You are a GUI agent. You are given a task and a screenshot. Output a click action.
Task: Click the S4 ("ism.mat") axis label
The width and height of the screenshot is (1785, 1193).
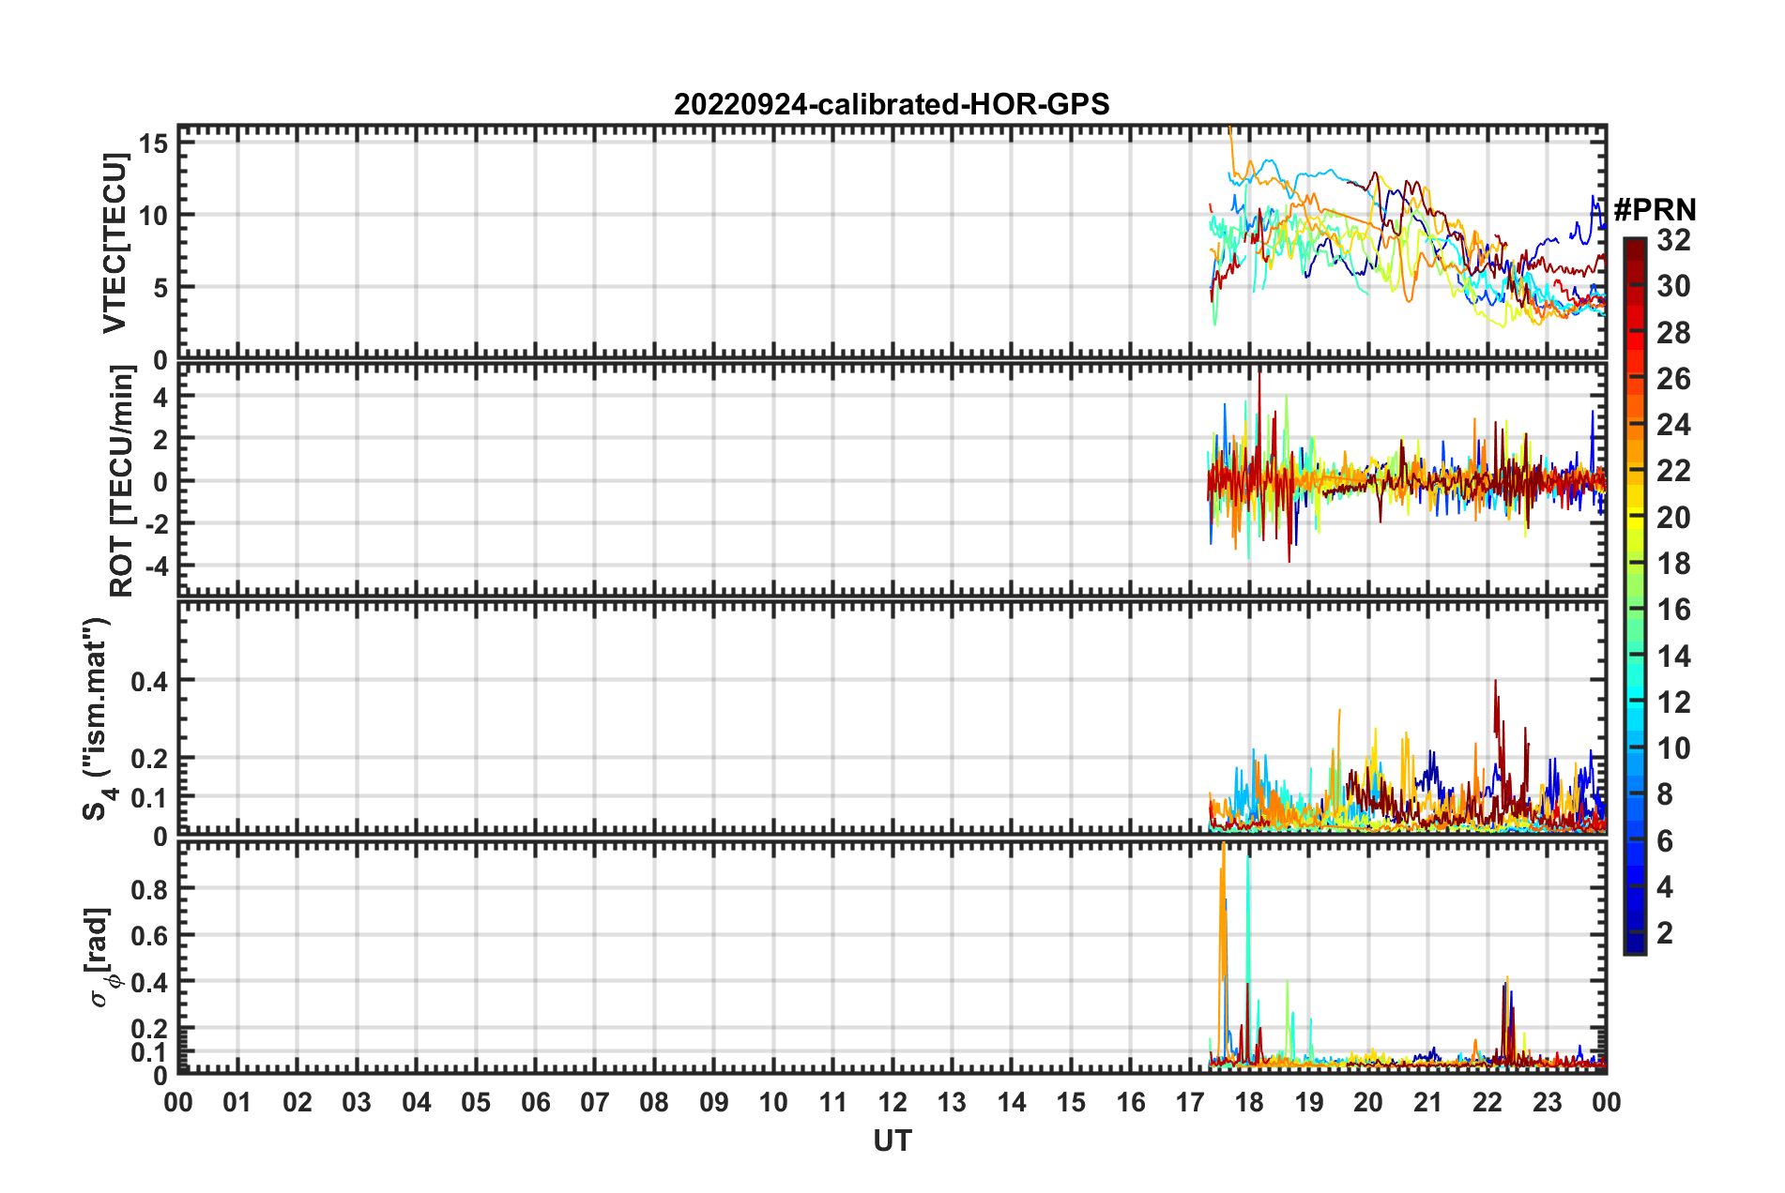(x=98, y=719)
